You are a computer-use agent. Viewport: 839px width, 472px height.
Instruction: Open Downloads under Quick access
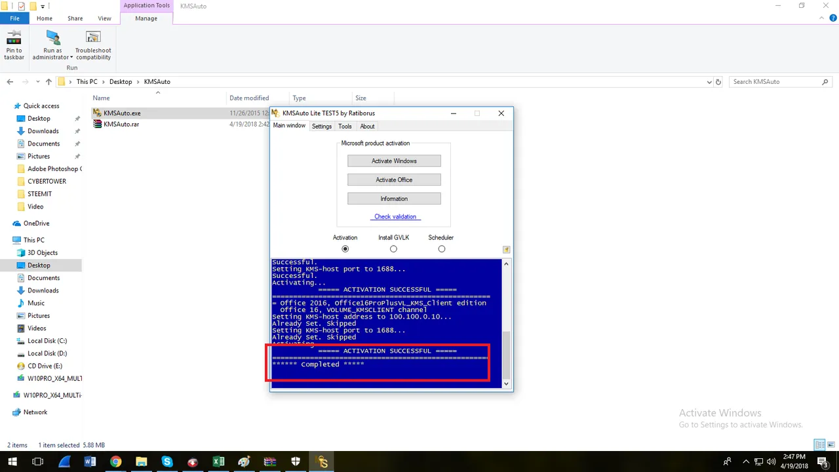[x=43, y=131]
